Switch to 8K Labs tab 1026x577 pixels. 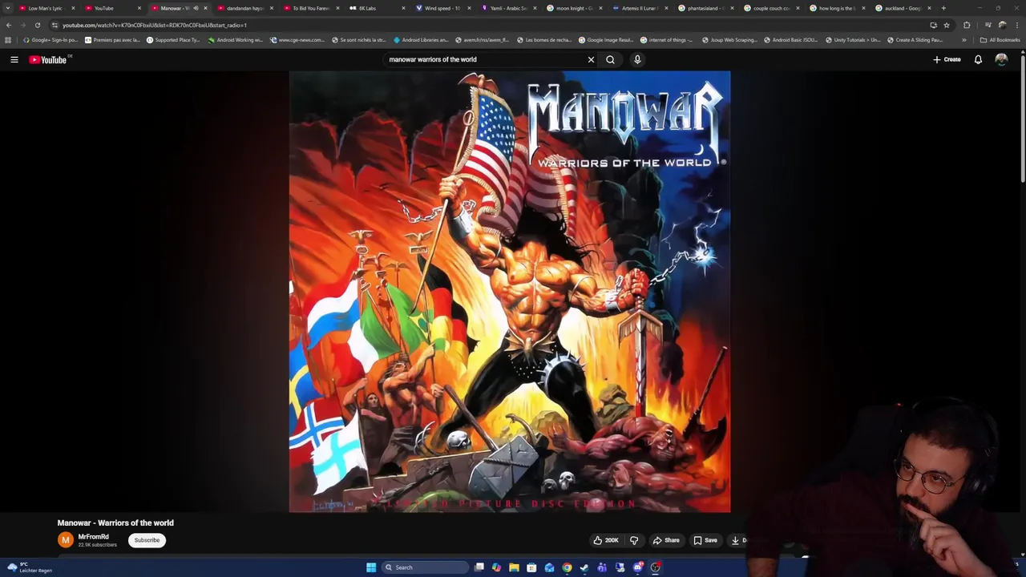pyautogui.click(x=367, y=8)
